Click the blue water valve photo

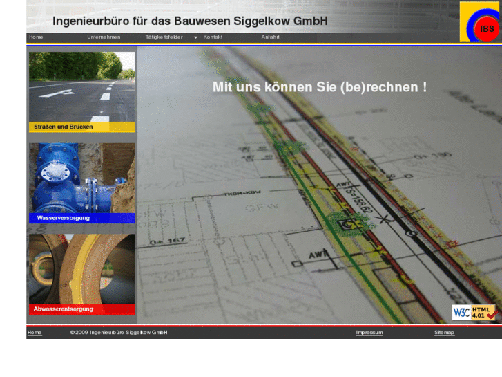coord(82,178)
